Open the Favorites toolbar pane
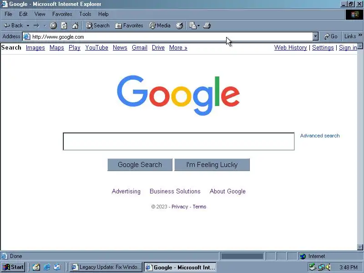Image resolution: width=364 pixels, height=273 pixels. pos(129,25)
